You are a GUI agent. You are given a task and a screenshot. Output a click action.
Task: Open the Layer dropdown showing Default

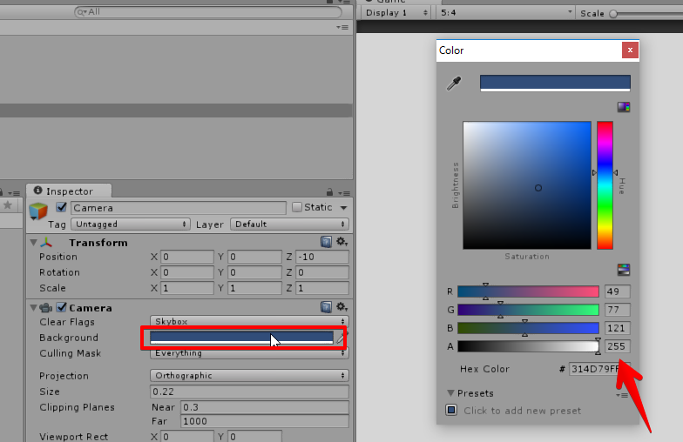tap(289, 224)
